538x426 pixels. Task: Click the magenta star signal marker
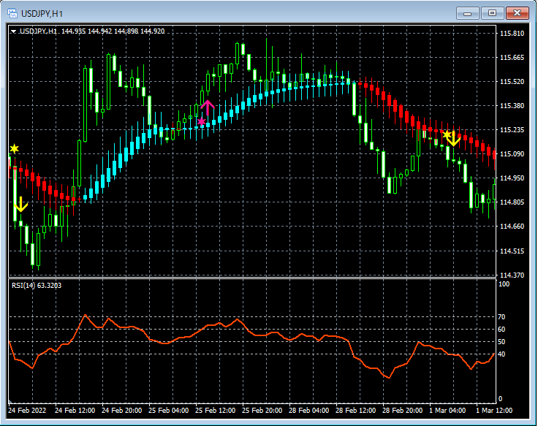202,121
